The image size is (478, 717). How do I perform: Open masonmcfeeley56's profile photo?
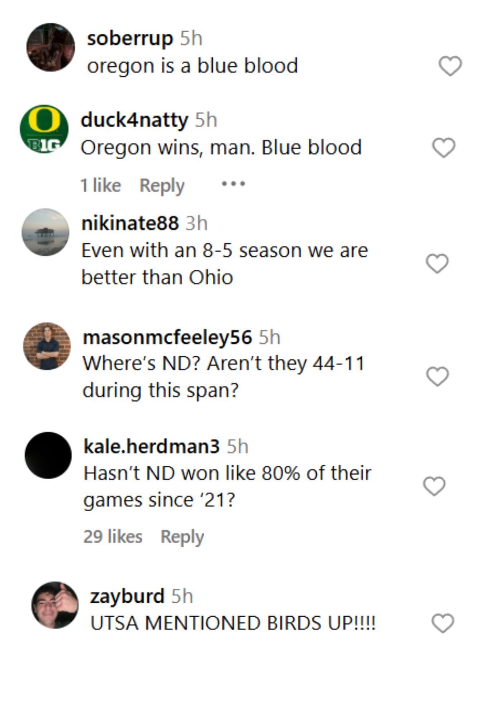pyautogui.click(x=47, y=346)
